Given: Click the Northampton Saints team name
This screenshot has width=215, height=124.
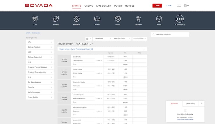Looking at the screenshot, I should click(x=80, y=108).
